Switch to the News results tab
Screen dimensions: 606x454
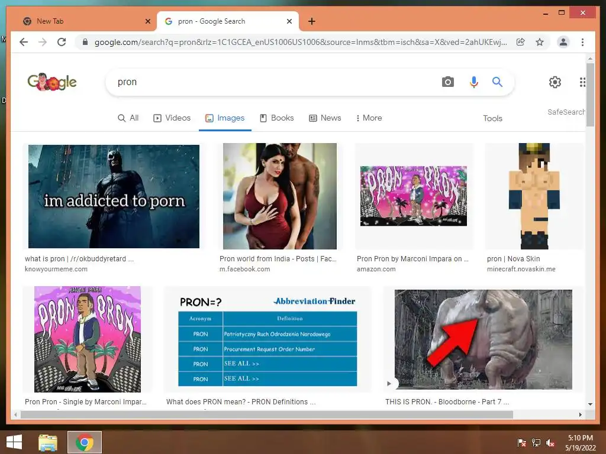click(x=325, y=118)
